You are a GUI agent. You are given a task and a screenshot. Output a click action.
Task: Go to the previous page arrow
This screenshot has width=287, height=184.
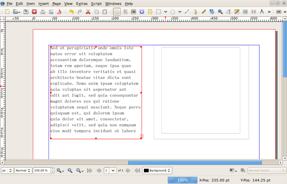(x=99, y=171)
